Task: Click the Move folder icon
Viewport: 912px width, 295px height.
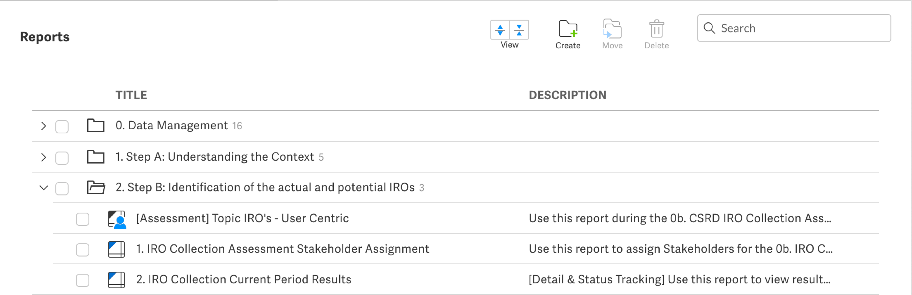Action: coord(612,29)
